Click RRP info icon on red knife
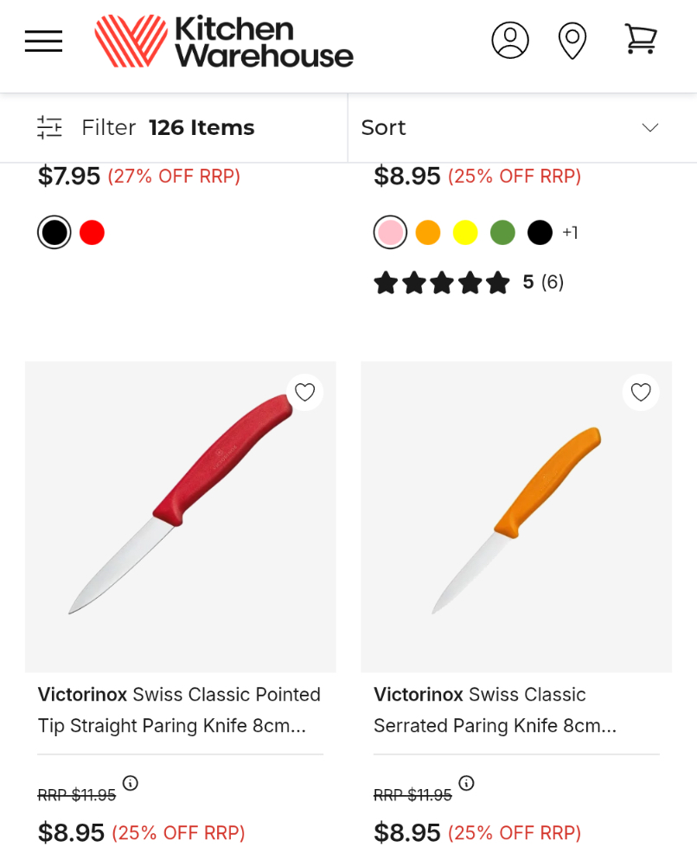697x860 pixels. [131, 783]
